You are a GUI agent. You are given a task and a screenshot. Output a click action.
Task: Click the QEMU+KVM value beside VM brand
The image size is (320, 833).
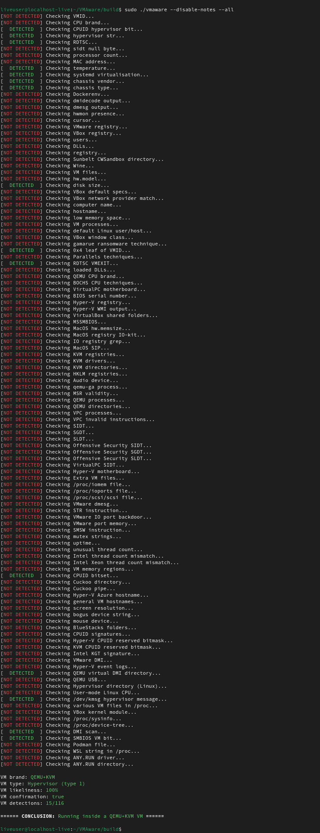[x=42, y=777]
